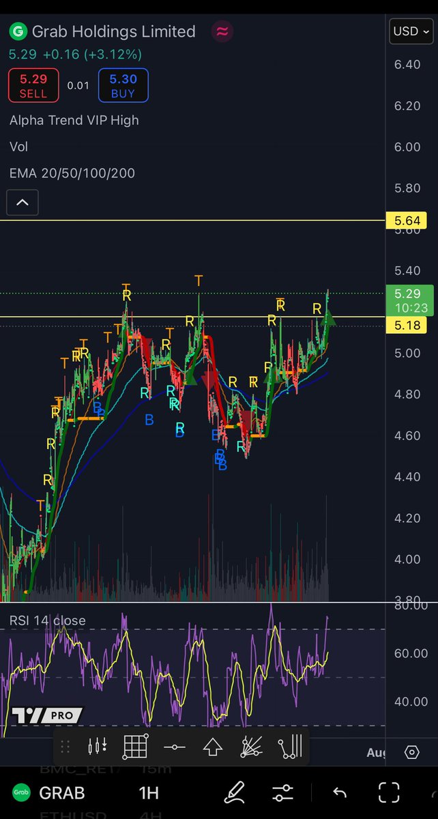Open the USD currency dropdown

410,31
